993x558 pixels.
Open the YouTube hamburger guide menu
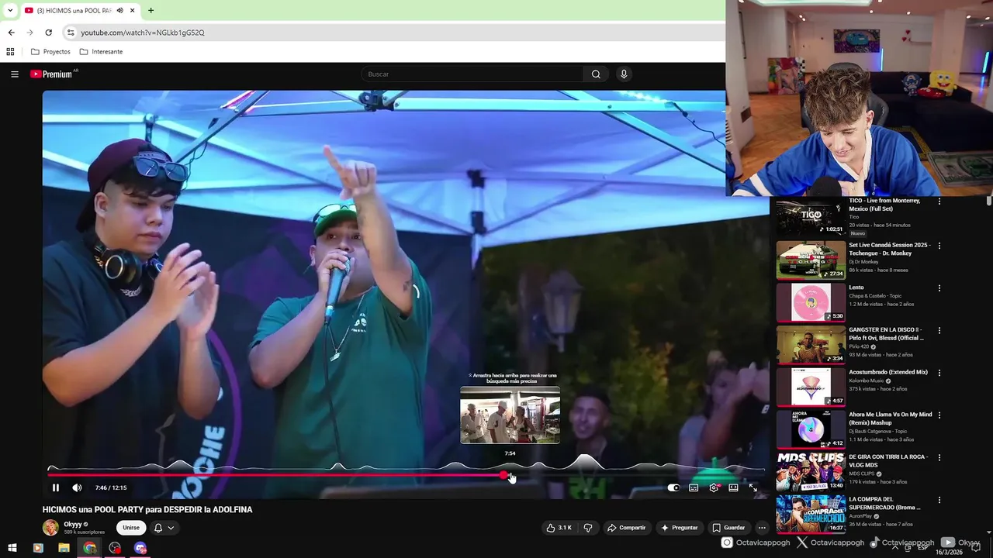coord(15,74)
